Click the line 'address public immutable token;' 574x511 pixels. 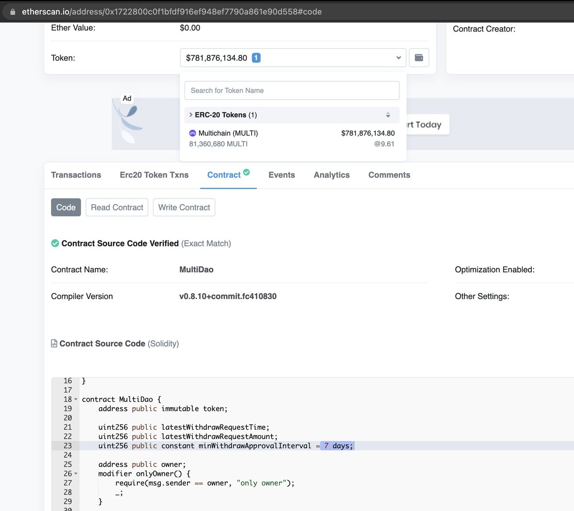163,409
